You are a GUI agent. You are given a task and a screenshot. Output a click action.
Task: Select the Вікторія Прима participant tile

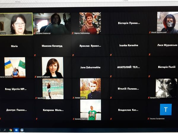pos(128,23)
